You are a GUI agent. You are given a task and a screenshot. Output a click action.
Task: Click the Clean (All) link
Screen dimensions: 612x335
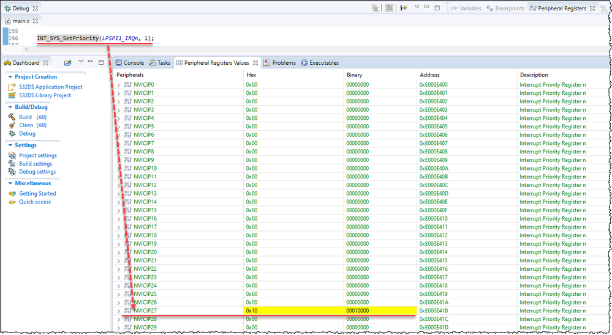tap(33, 125)
